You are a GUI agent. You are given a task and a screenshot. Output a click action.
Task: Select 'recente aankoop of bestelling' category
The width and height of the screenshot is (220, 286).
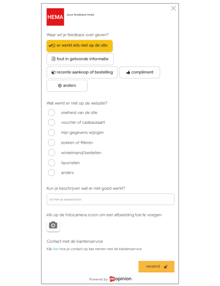(x=82, y=72)
